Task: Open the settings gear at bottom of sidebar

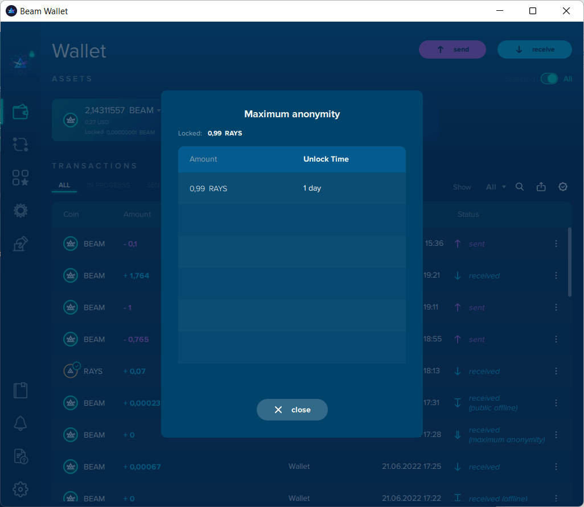Action: pos(20,489)
